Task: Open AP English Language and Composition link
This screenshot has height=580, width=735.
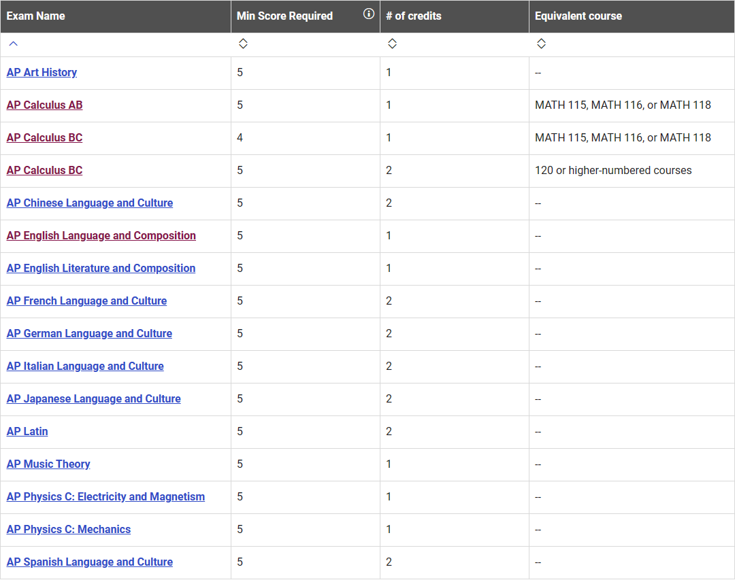Action: [x=101, y=236]
